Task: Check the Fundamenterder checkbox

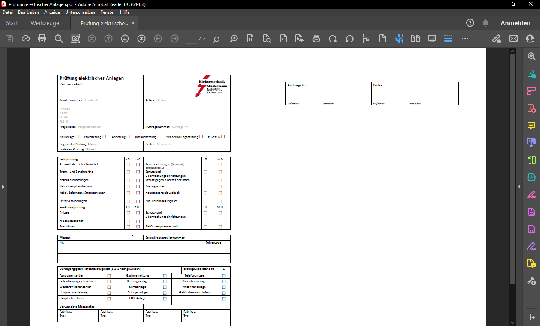Action: click(x=109, y=276)
